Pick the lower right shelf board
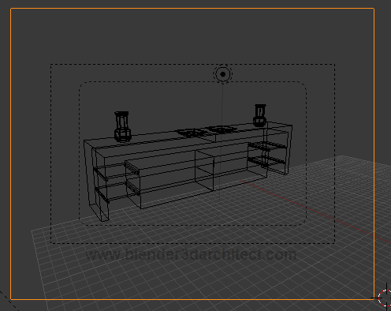Screen dimensions: 391x311 click(x=266, y=159)
